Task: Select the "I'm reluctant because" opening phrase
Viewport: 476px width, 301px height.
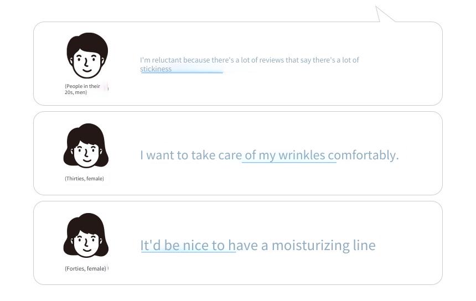Action: 175,60
